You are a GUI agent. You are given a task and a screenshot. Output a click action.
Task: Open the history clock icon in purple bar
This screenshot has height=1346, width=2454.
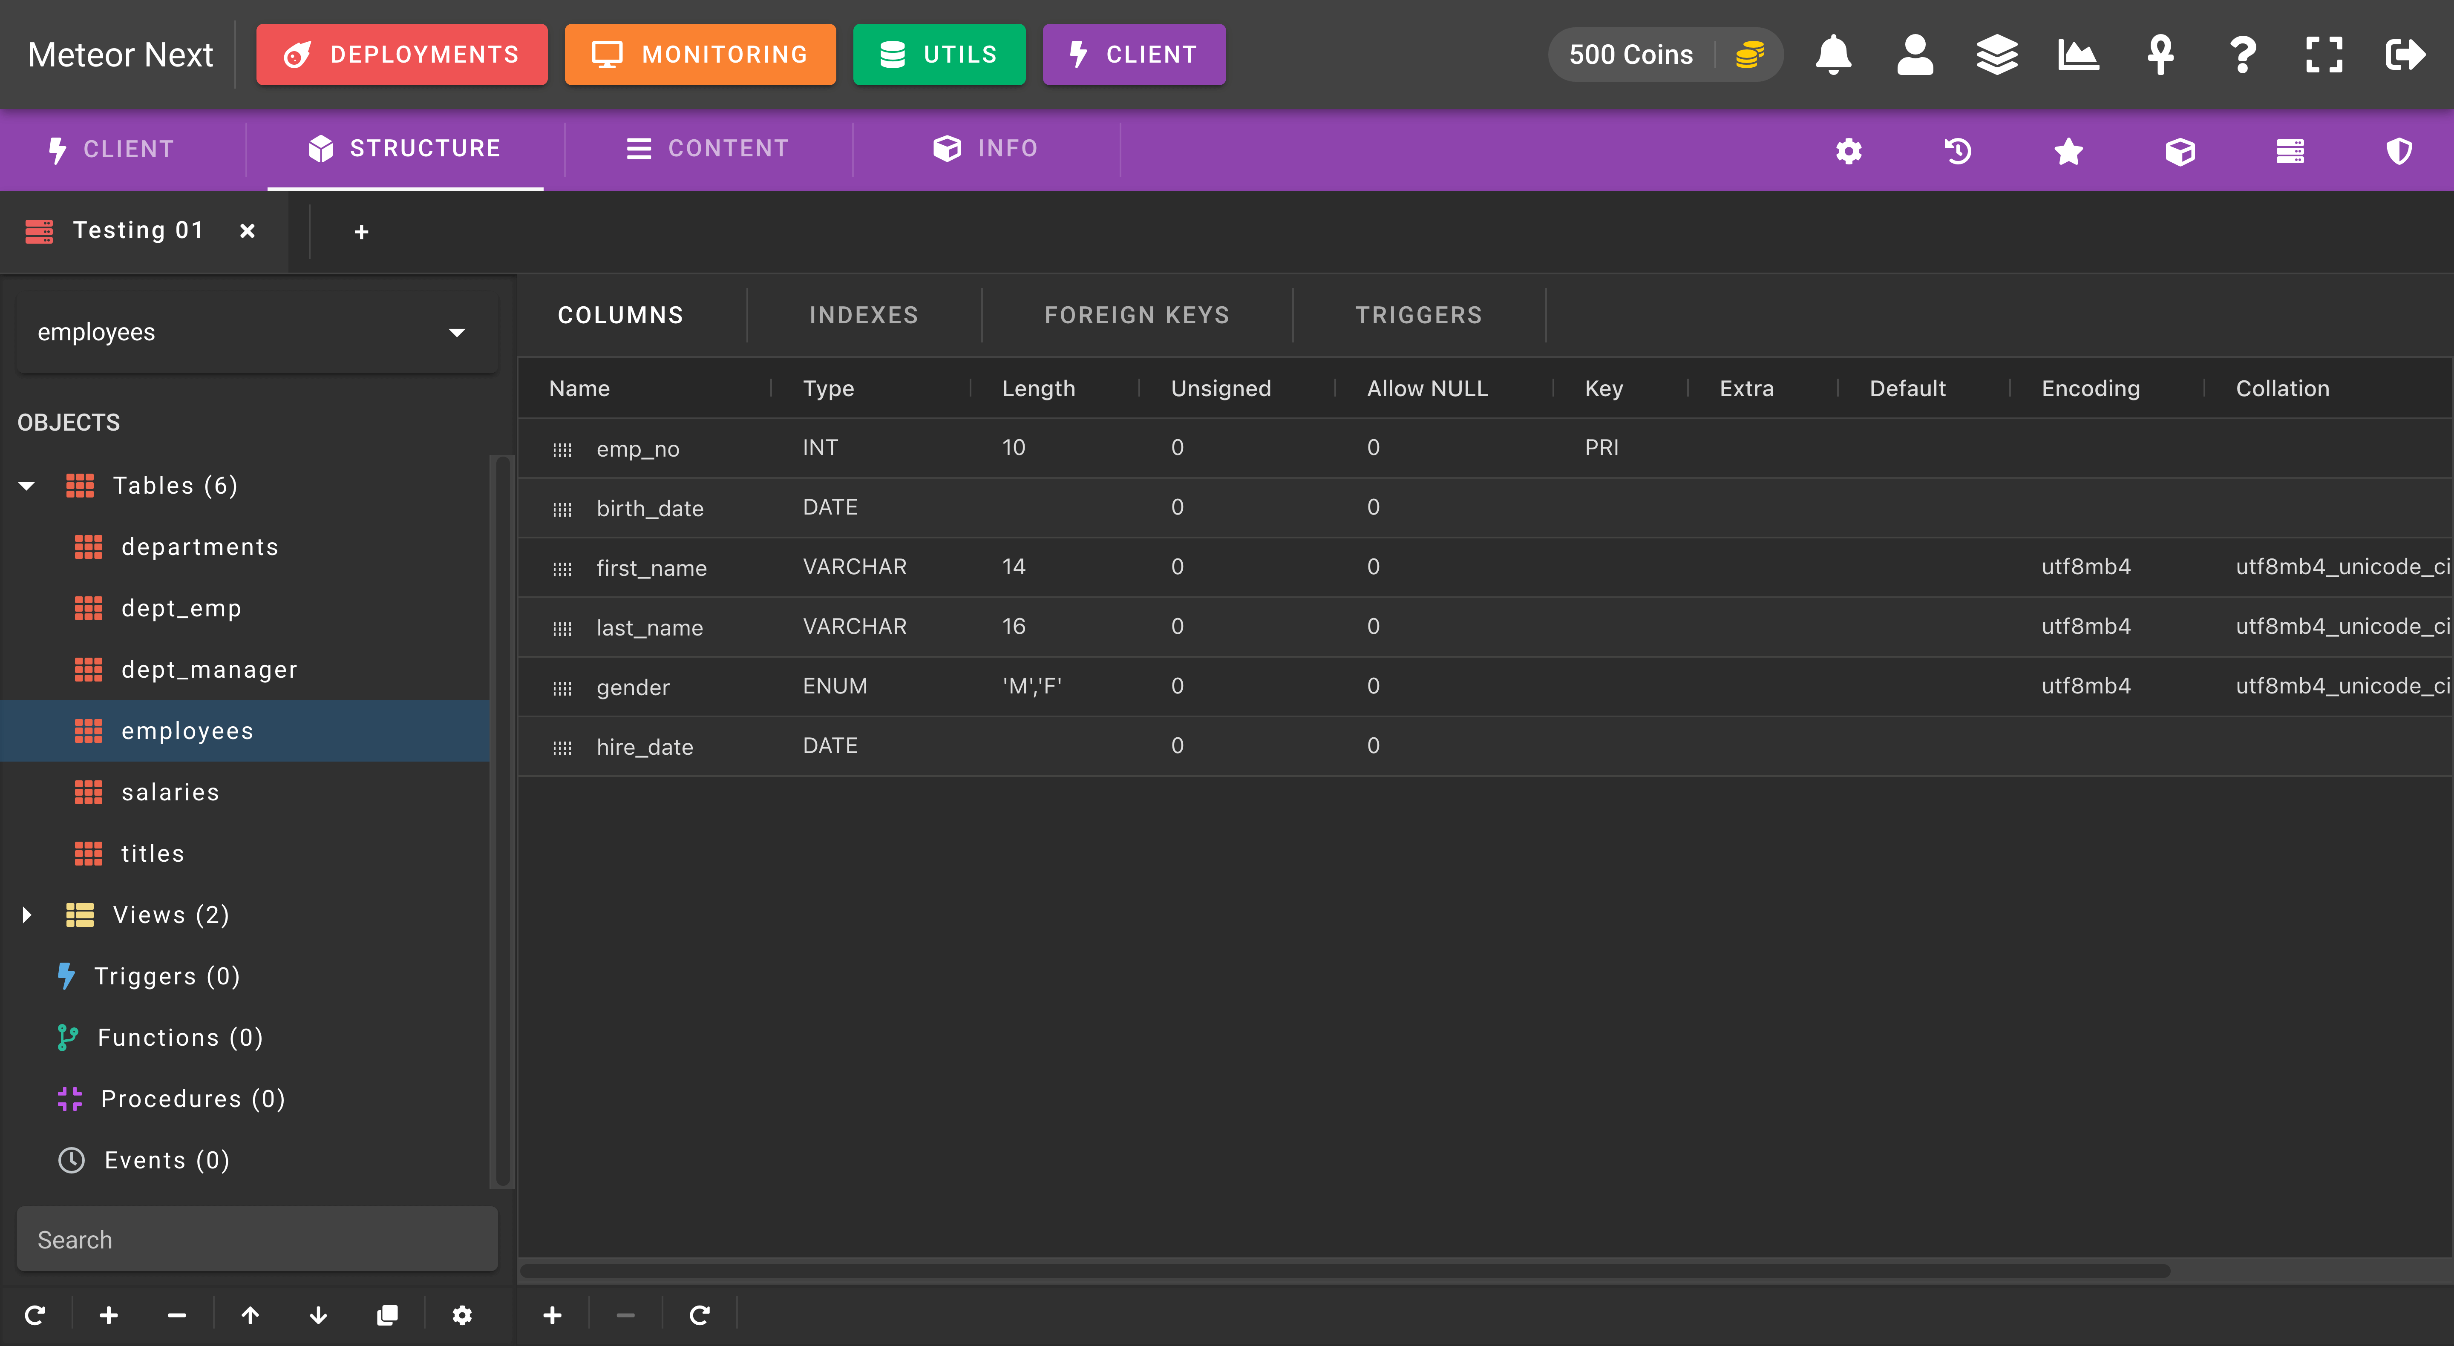coord(1958,150)
